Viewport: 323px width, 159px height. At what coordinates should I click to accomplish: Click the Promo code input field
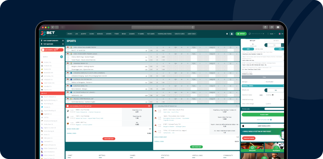[274, 109]
